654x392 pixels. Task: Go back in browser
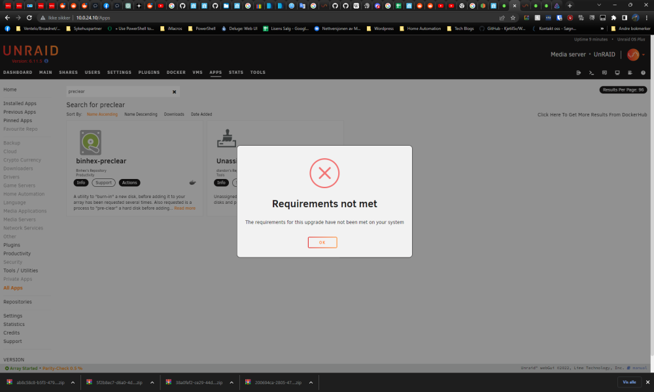7,18
